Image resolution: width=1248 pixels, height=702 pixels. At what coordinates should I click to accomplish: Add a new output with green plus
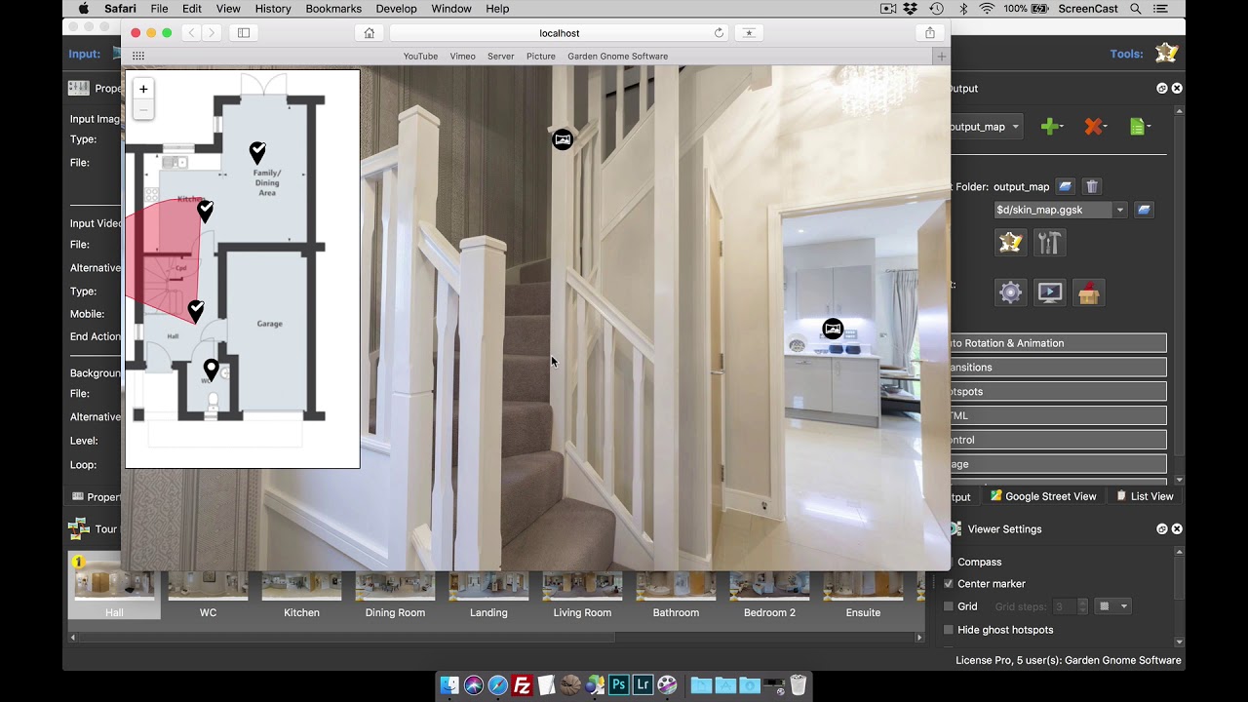[x=1051, y=127]
